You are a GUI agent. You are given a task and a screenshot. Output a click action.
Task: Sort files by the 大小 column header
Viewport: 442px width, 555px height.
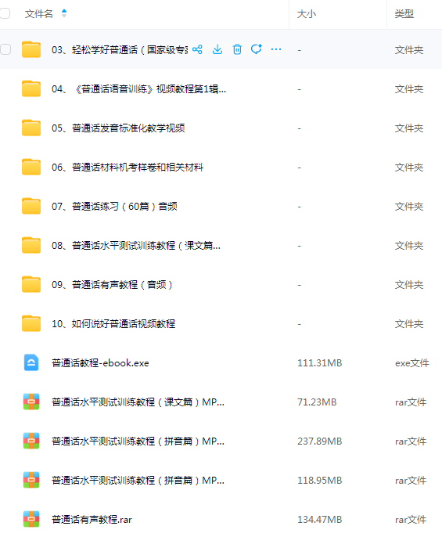[307, 14]
